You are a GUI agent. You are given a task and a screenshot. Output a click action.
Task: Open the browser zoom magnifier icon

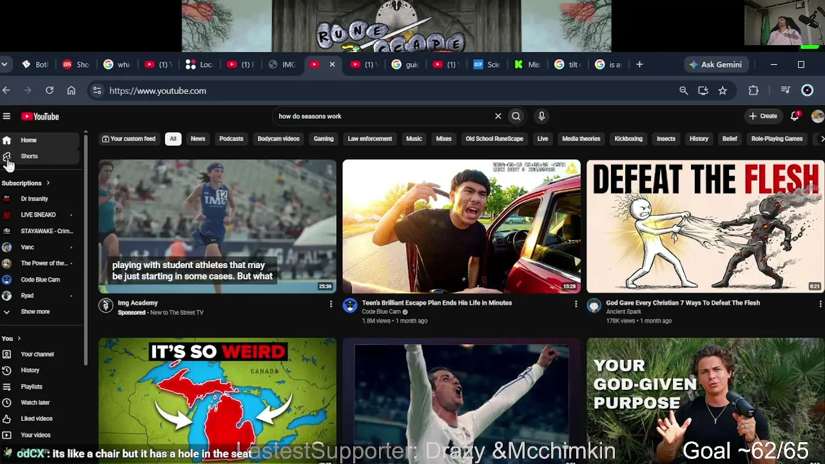point(684,91)
